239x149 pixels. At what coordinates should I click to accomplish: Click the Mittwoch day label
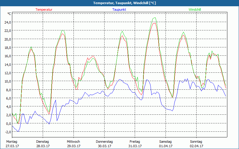tap(73, 142)
